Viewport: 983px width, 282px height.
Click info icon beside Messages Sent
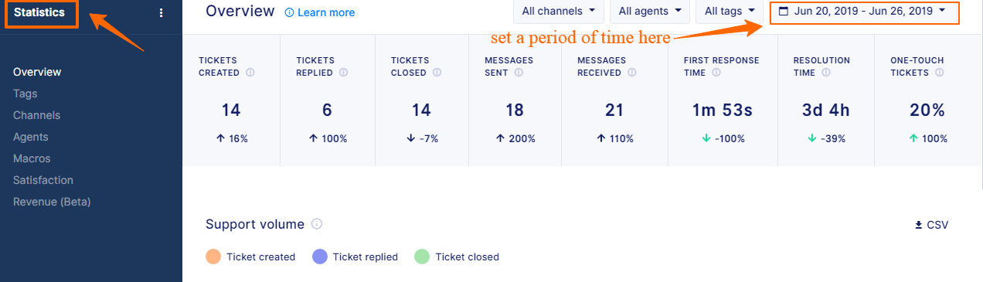click(519, 73)
